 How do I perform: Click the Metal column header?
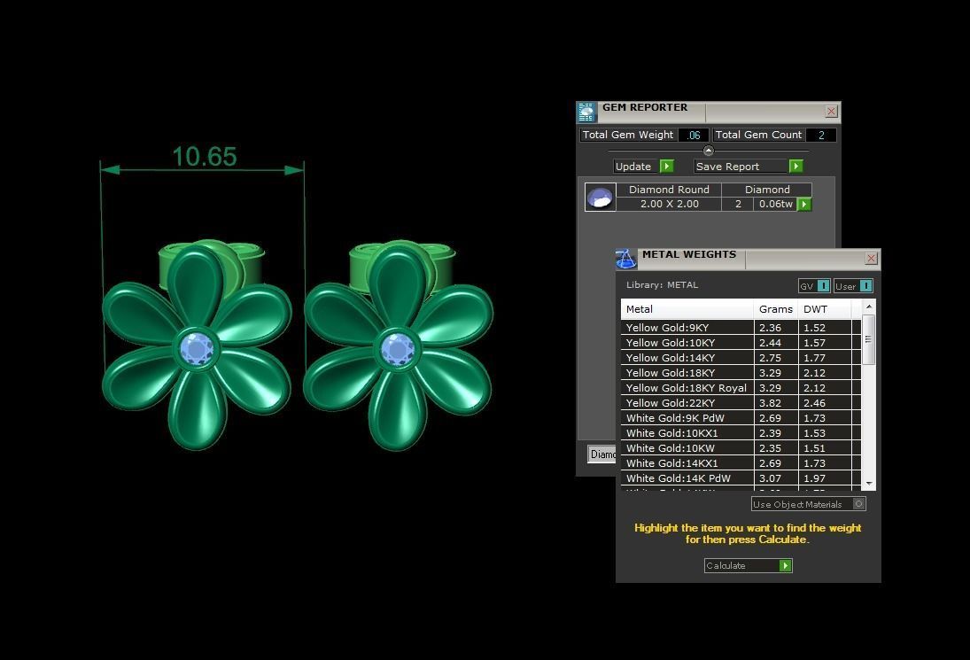pos(687,309)
